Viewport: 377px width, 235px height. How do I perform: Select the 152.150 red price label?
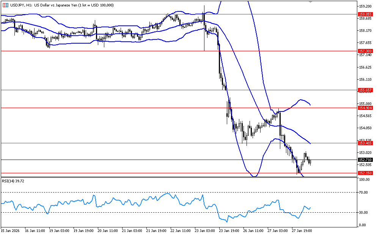point(364,173)
